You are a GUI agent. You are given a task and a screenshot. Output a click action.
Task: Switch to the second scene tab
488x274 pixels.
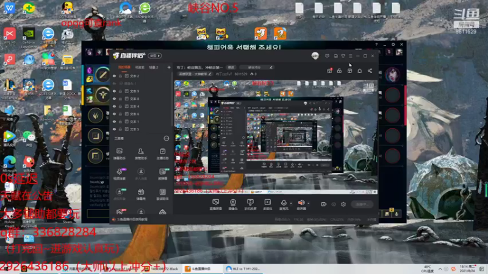(140, 68)
